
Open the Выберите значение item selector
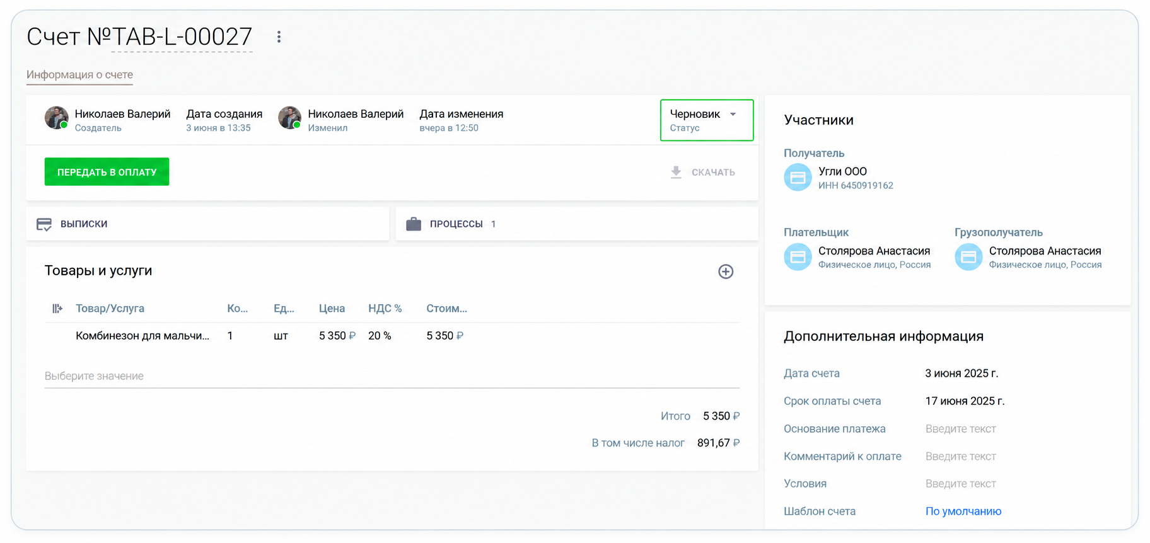tap(392, 376)
